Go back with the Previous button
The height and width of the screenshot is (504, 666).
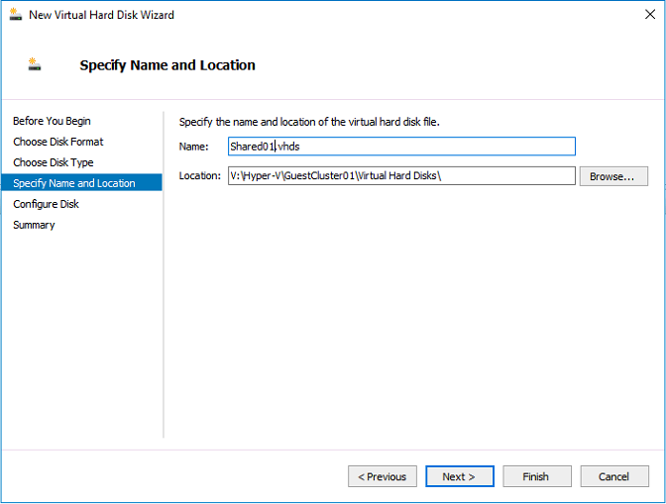point(383,476)
